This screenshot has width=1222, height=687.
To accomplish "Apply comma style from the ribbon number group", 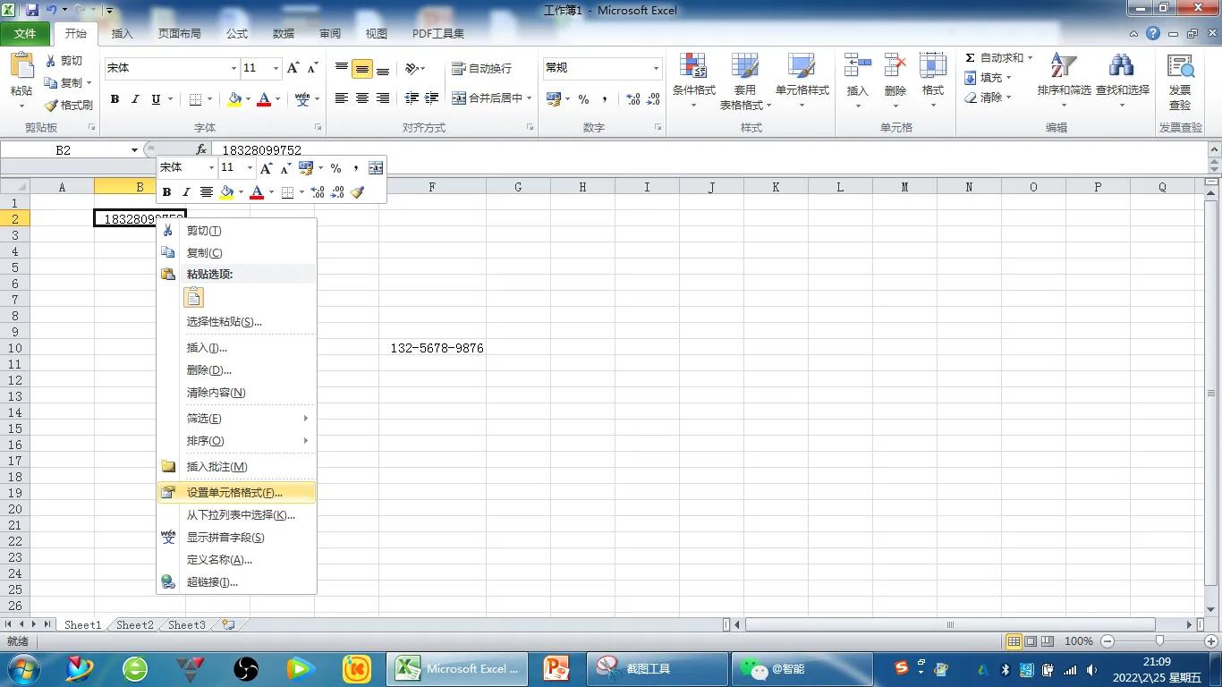I will (605, 98).
